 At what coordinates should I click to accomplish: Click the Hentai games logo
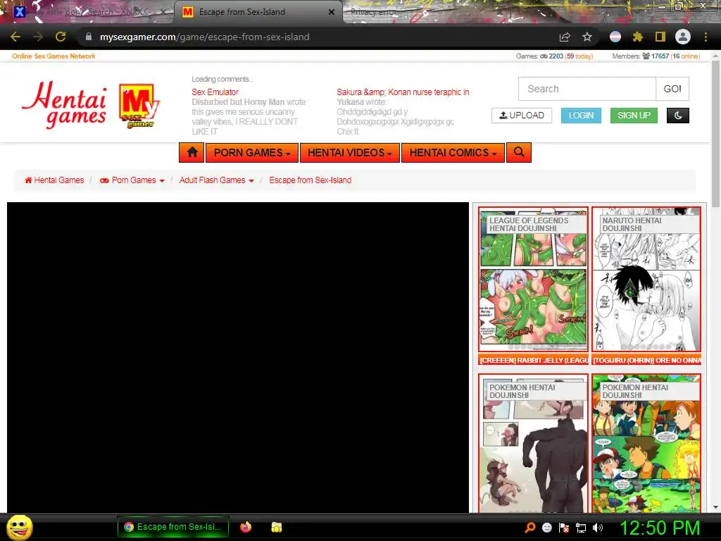pyautogui.click(x=64, y=105)
